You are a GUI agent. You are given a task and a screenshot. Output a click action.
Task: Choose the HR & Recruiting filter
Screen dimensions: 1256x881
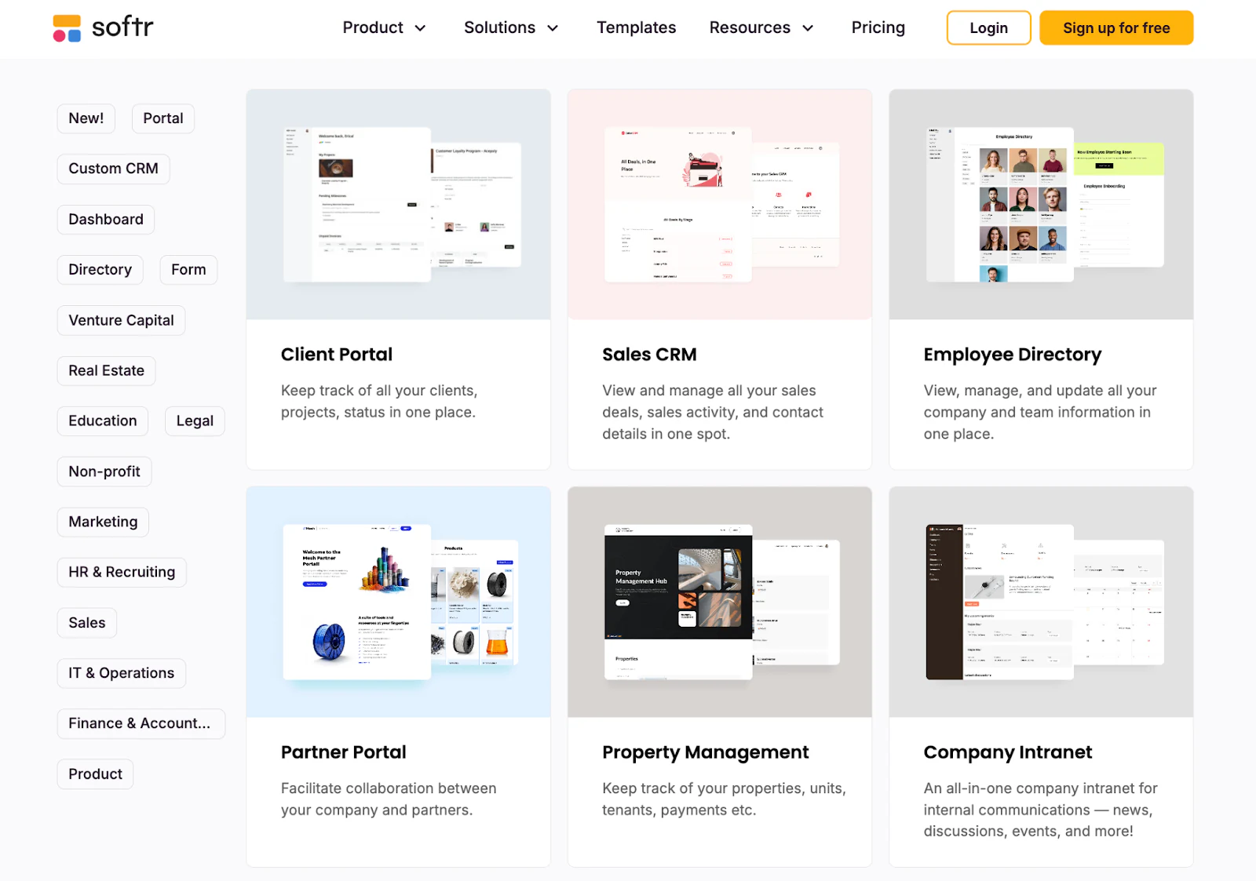pos(122,572)
